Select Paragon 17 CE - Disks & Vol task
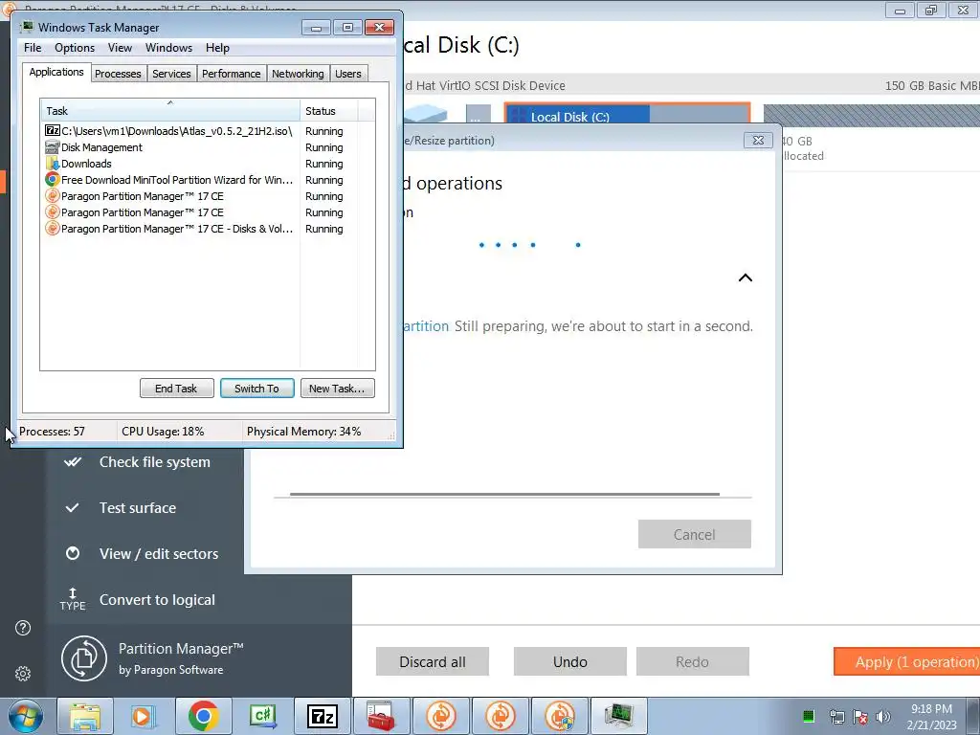Viewport: 980px width, 735px height. coord(208,228)
